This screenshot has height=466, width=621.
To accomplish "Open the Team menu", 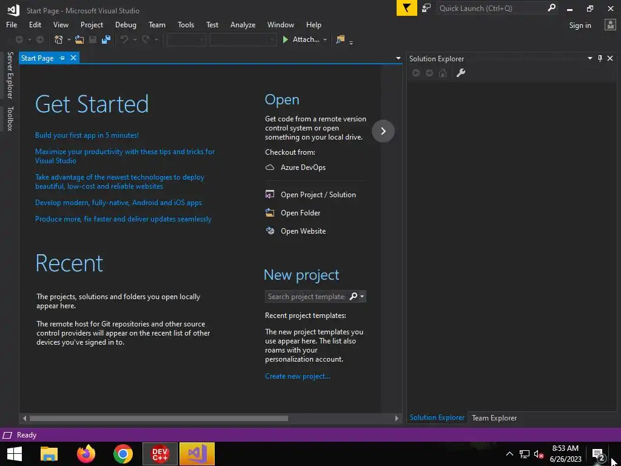I will click(157, 24).
